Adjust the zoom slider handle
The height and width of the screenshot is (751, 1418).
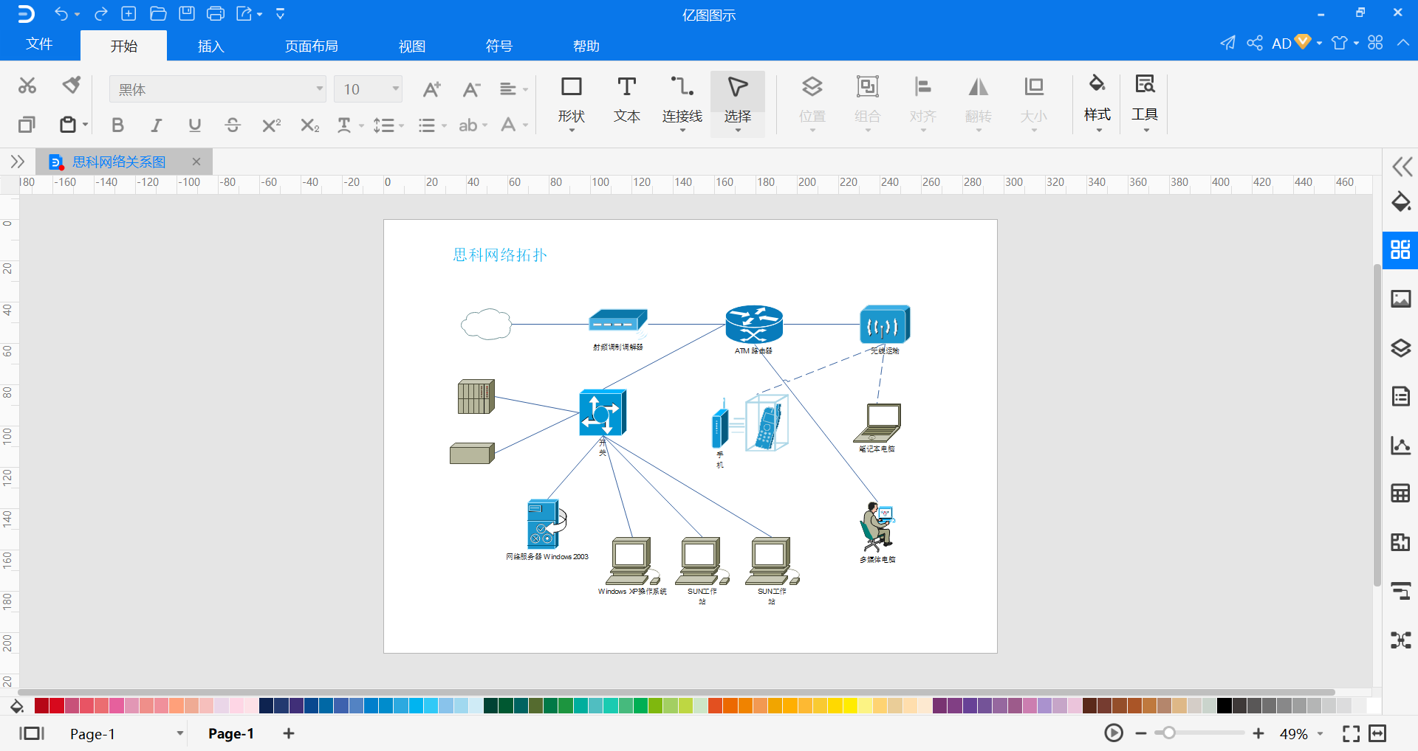point(1168,733)
